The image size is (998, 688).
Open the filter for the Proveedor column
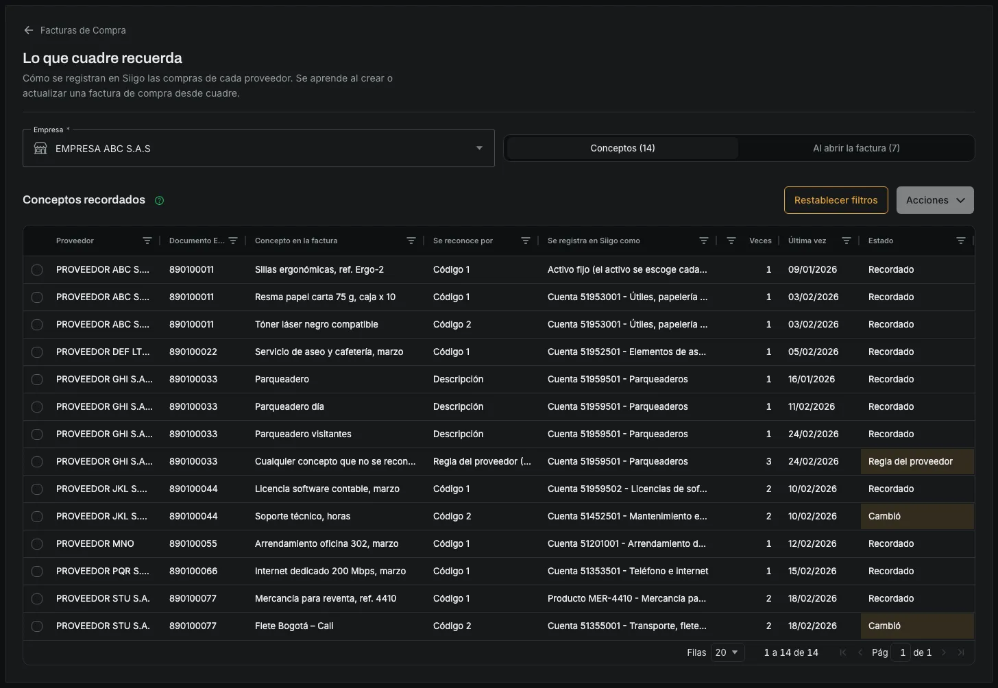[147, 241]
